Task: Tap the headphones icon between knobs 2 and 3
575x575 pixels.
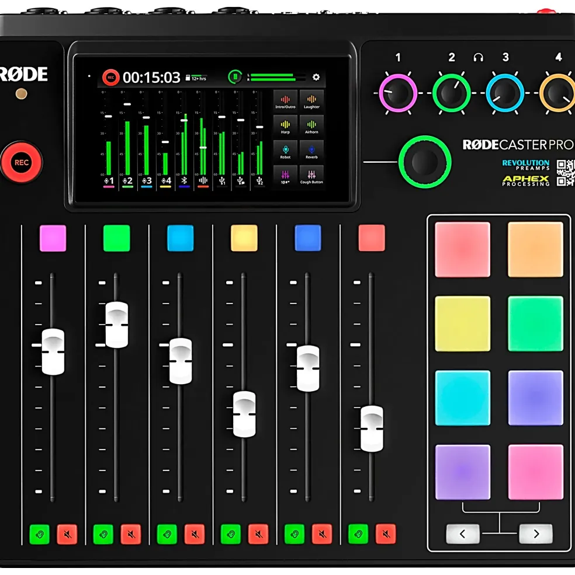Action: tap(478, 57)
